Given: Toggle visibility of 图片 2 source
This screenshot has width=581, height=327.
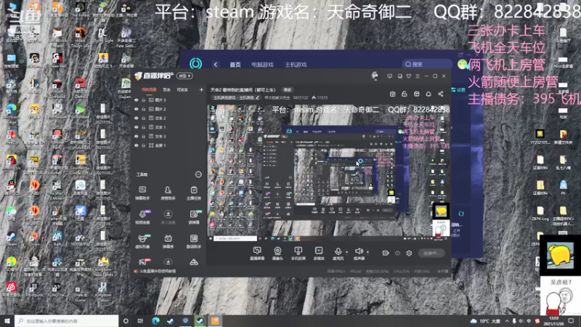Looking at the screenshot, I should point(137,109).
